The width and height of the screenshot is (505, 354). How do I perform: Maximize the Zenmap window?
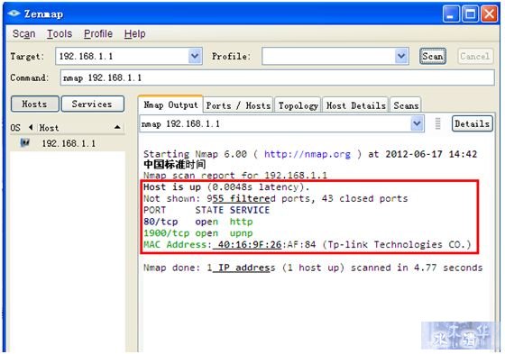coord(470,14)
